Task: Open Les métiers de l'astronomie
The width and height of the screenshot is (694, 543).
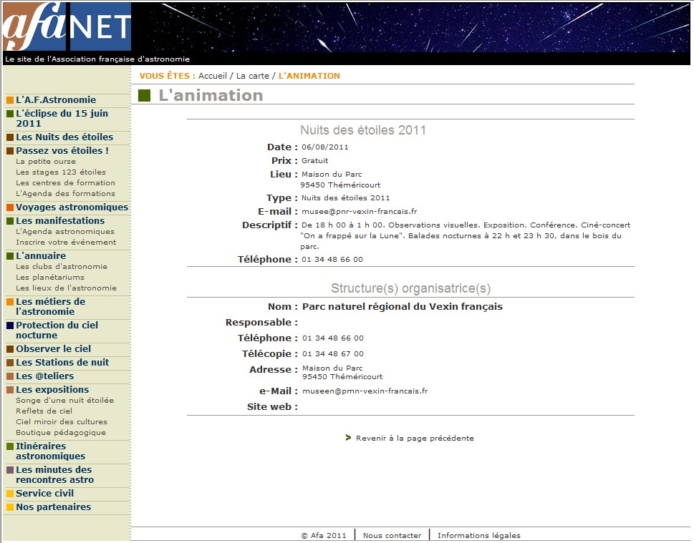Action: 50,307
